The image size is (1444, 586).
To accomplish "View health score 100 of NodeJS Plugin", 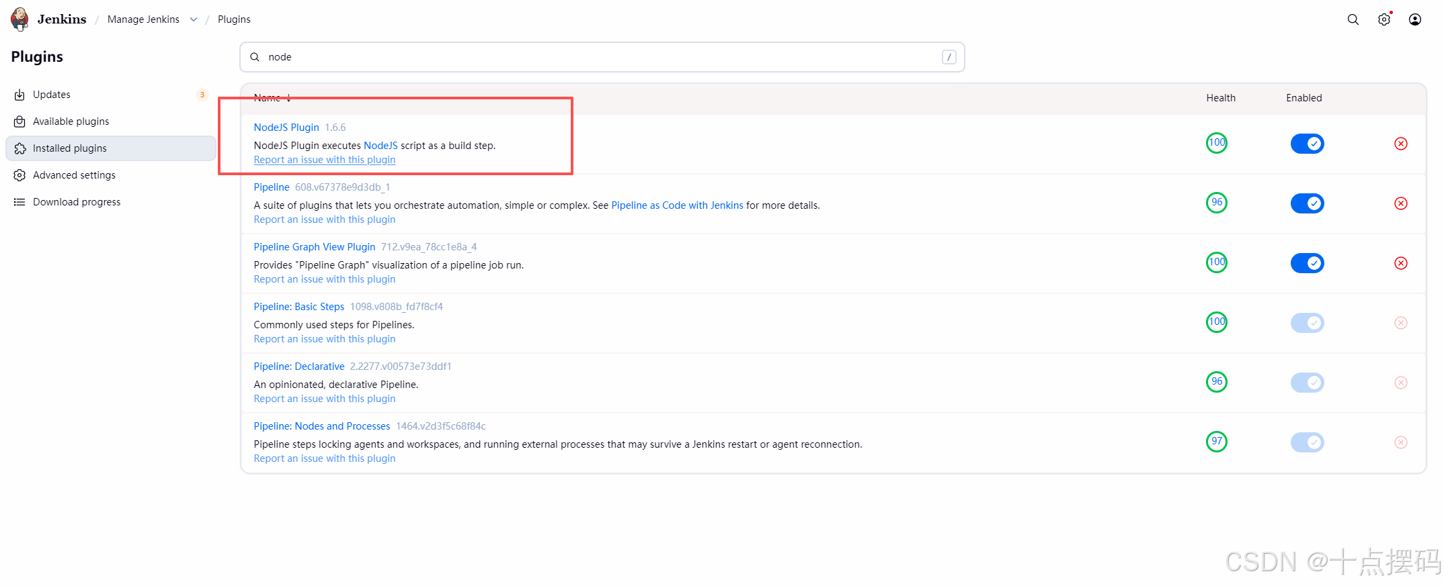I will (x=1217, y=143).
